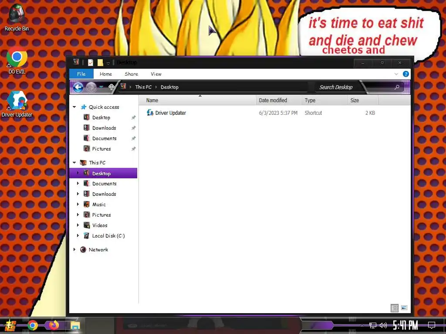Open the File tab
Screen dimensions: 446x334
tap(81, 74)
